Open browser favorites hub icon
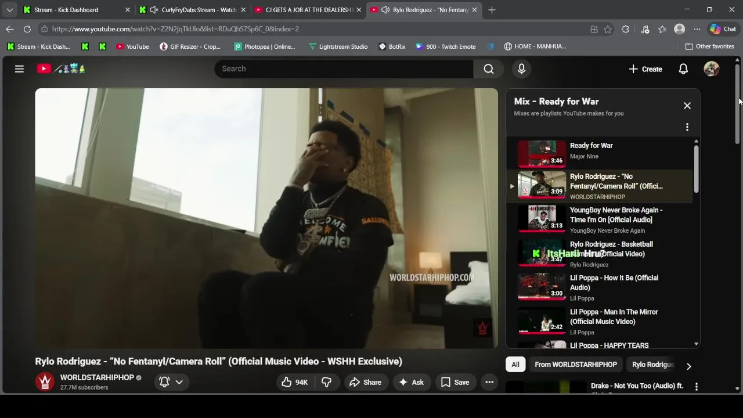The width and height of the screenshot is (743, 418). pyautogui.click(x=662, y=29)
